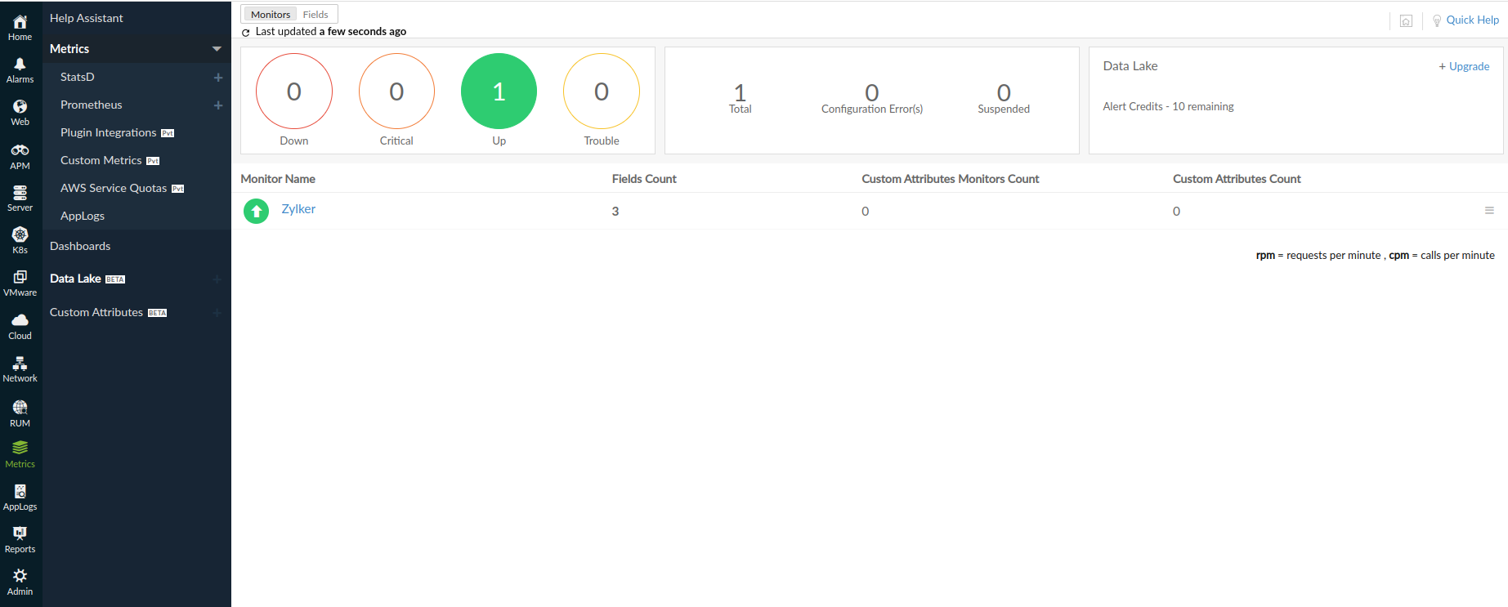Sort by Fields Count column header

click(x=644, y=179)
